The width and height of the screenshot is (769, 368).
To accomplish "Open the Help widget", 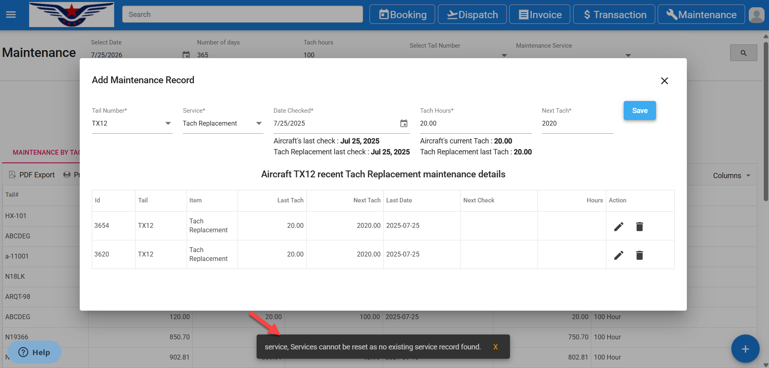I will pyautogui.click(x=34, y=352).
